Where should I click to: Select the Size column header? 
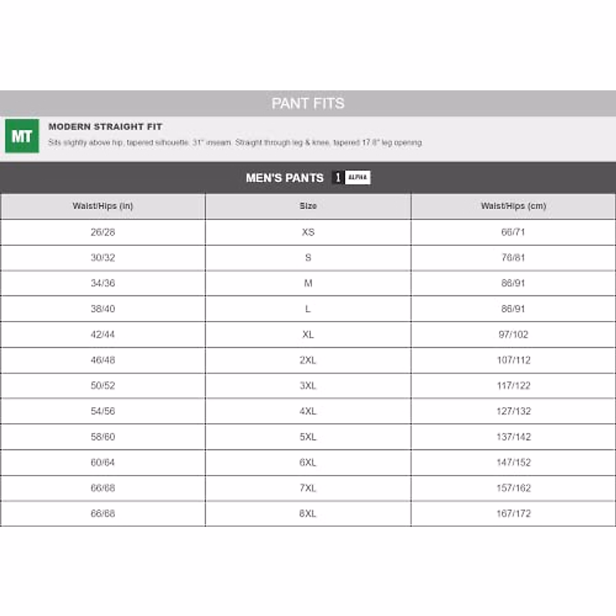(308, 206)
